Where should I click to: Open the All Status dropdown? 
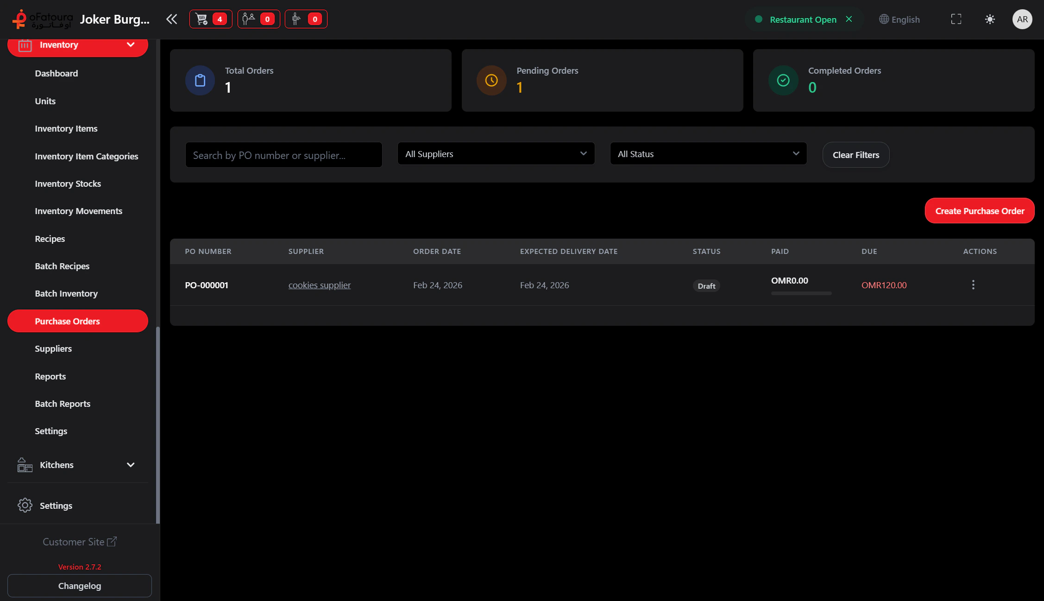708,154
